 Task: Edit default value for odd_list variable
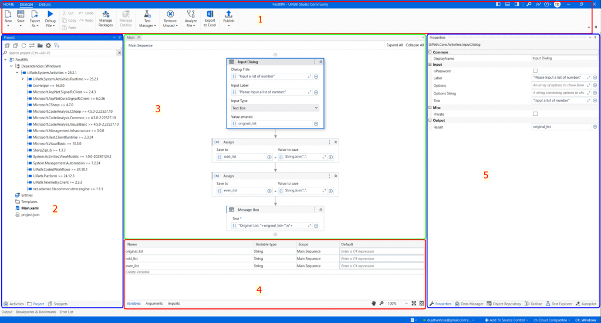tap(381, 258)
